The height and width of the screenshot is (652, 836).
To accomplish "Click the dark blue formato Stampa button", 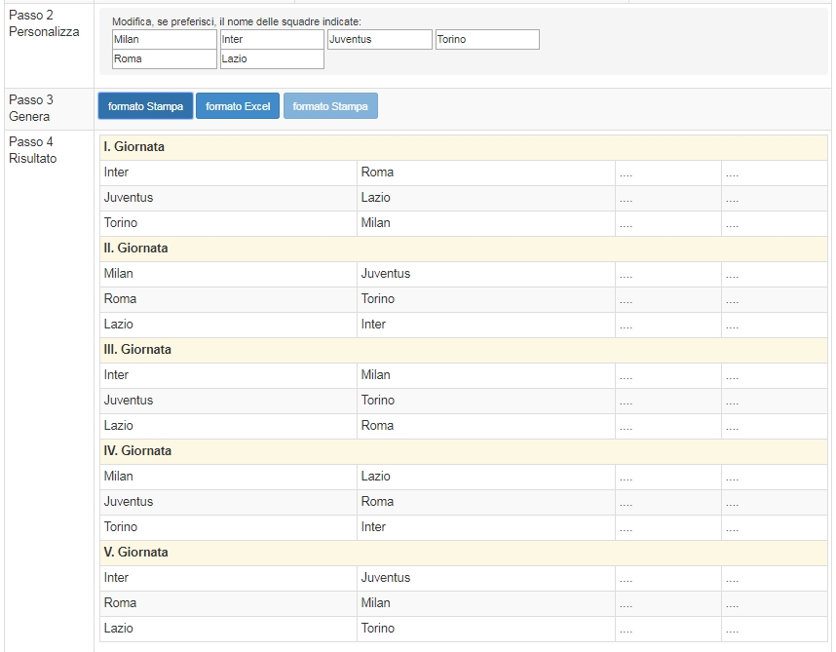I will (x=145, y=106).
